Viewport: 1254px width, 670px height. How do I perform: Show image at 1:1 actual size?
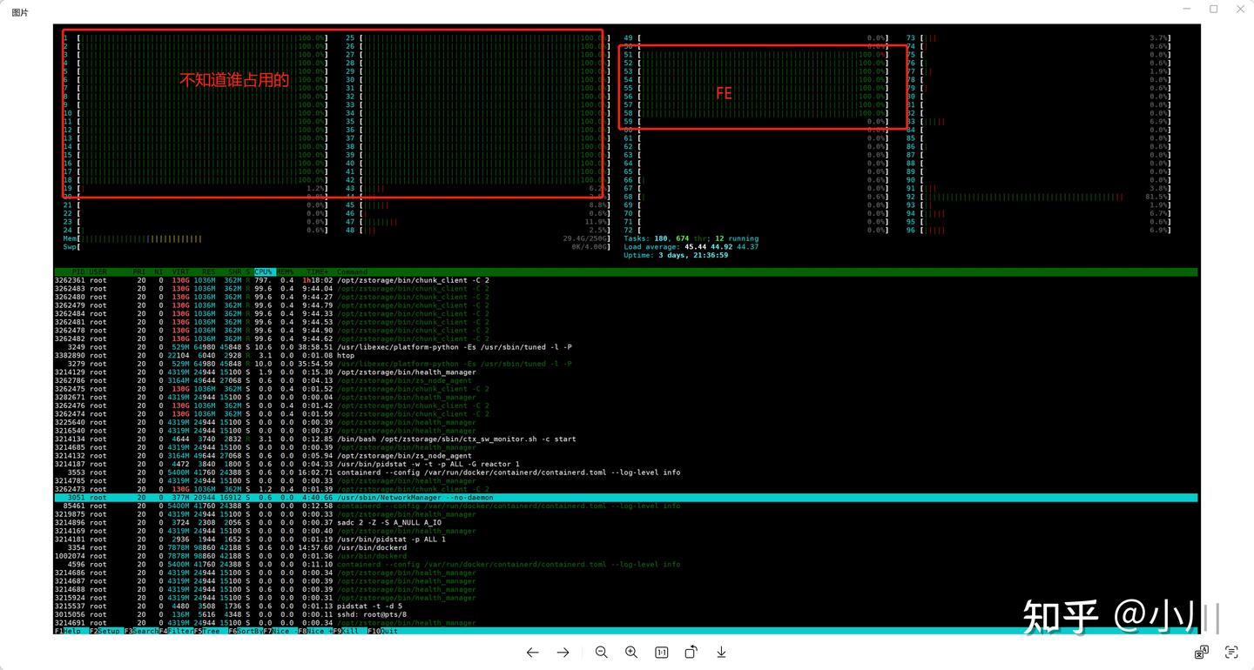661,652
